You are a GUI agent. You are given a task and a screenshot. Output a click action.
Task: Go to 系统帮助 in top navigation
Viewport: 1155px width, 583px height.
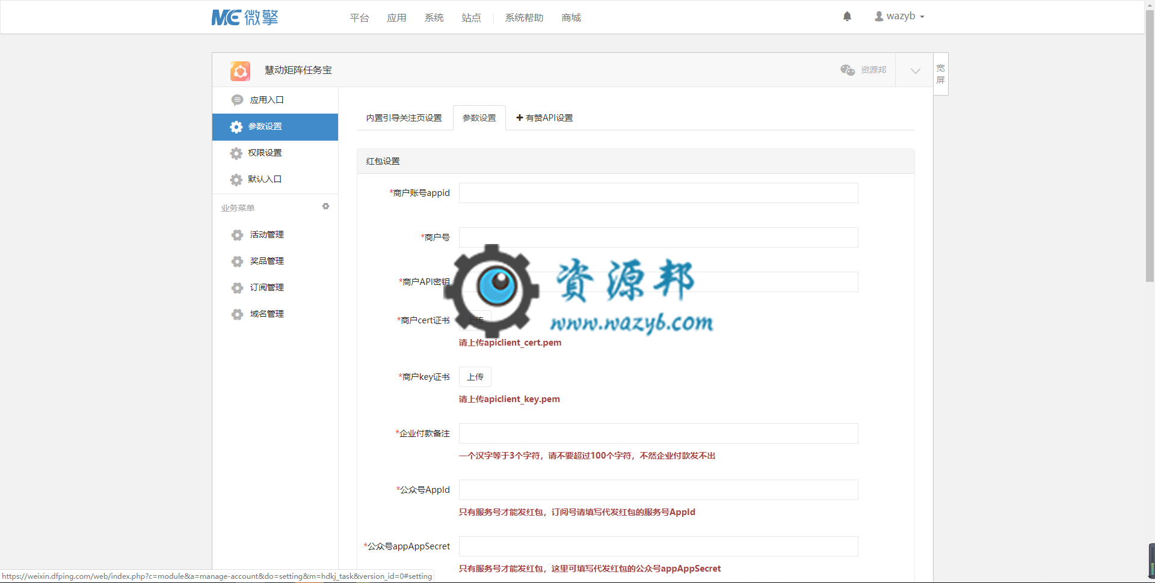click(524, 18)
